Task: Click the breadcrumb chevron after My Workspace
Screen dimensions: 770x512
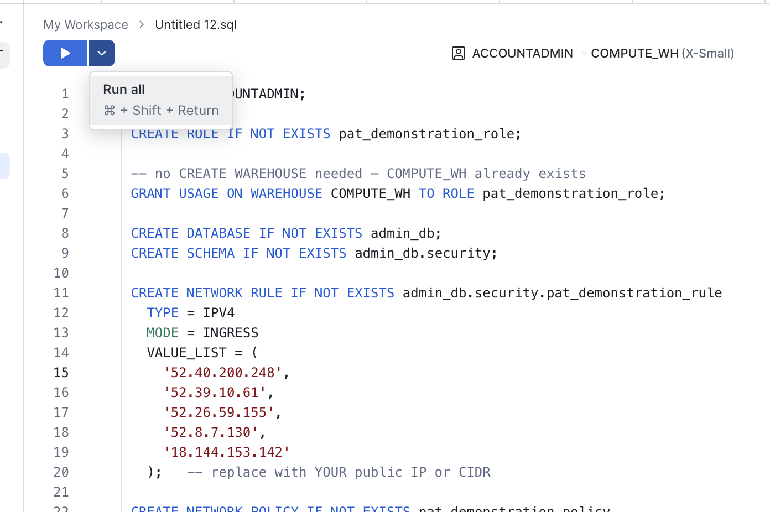Action: click(x=142, y=24)
